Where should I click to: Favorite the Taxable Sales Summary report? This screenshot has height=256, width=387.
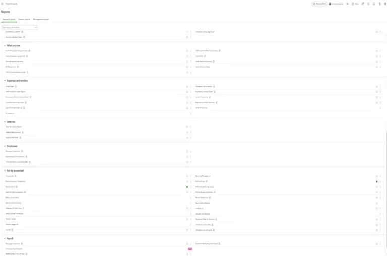(x=187, y=132)
